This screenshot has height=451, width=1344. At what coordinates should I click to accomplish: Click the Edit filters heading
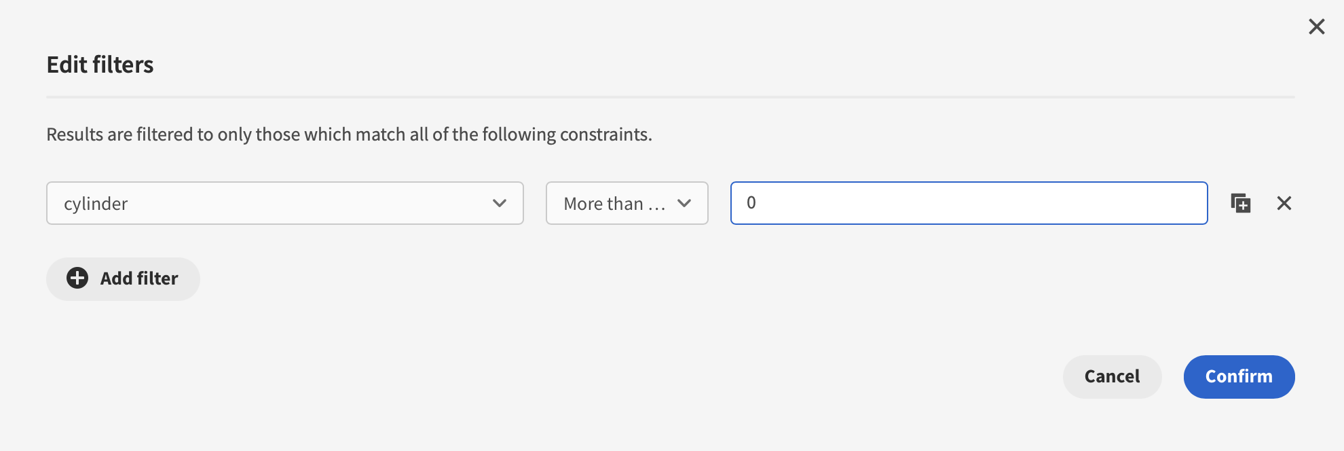tap(100, 65)
